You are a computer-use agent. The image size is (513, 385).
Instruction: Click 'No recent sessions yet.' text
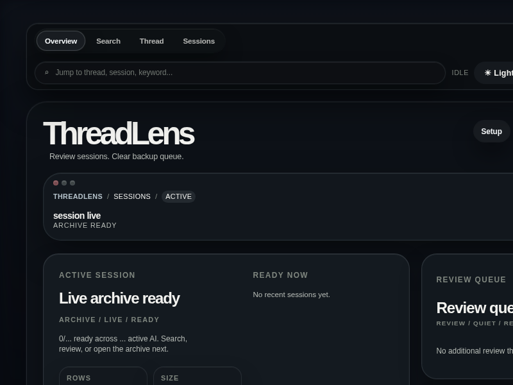pos(292,295)
